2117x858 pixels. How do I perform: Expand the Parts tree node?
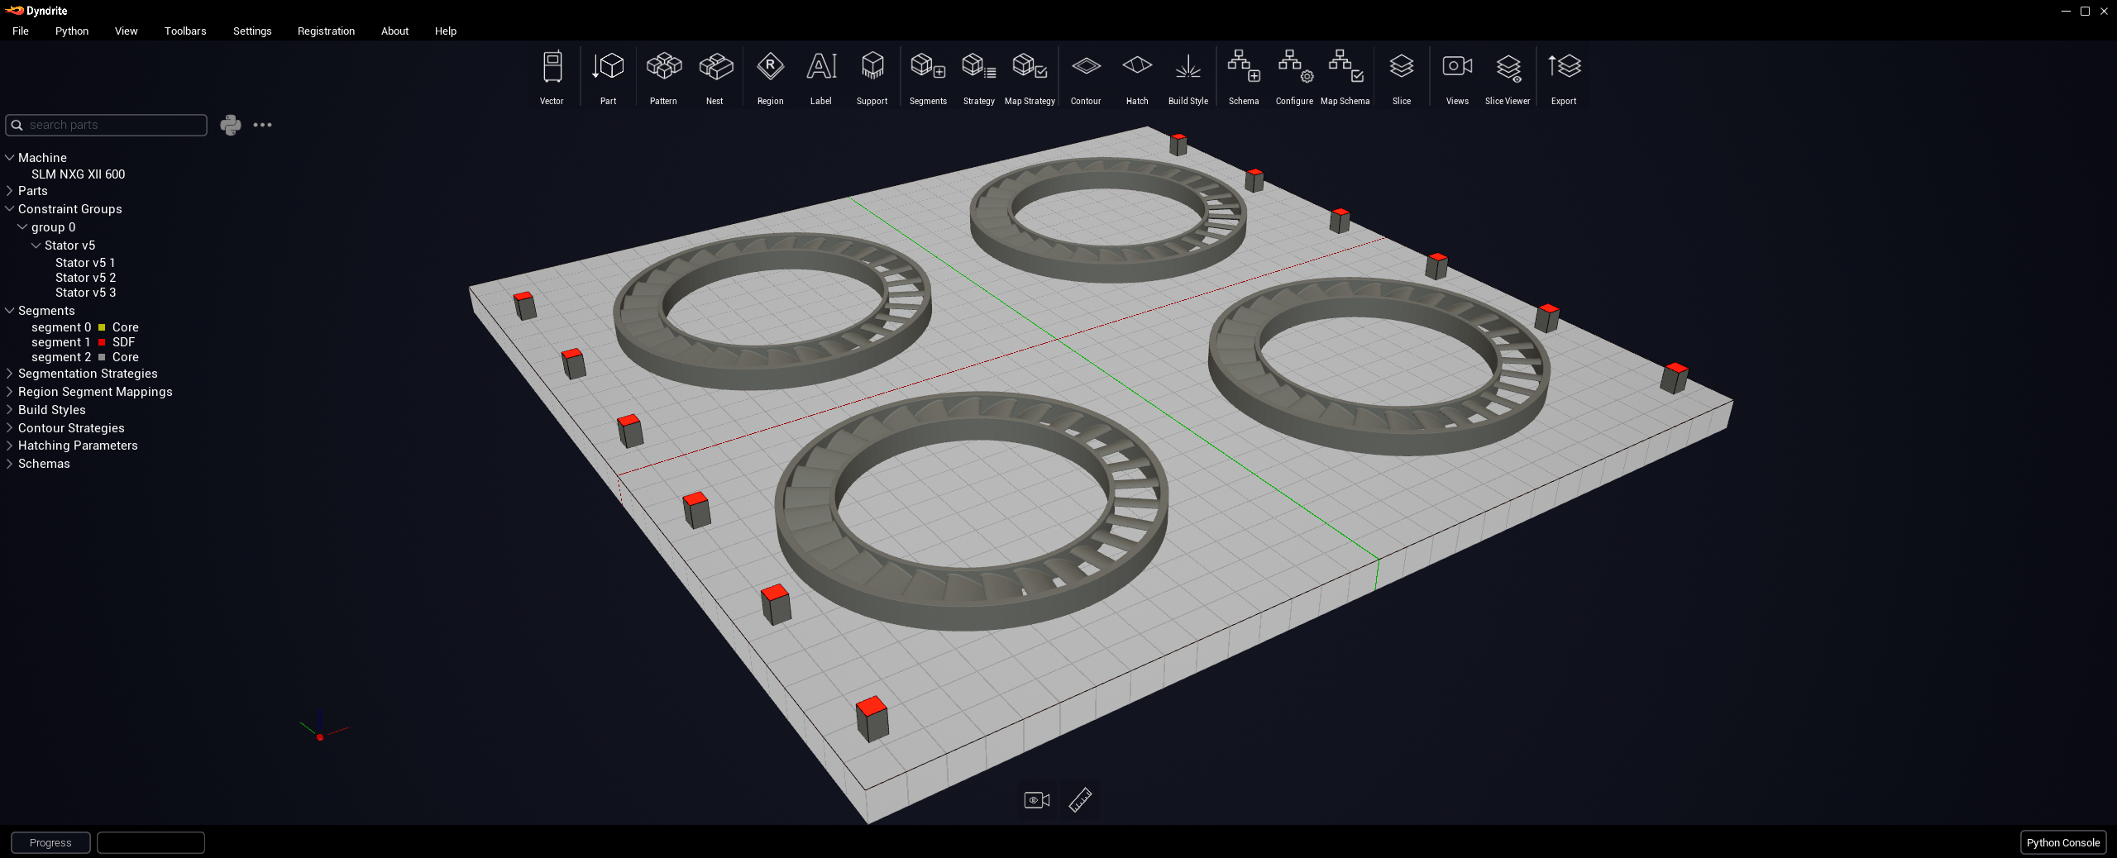[10, 191]
